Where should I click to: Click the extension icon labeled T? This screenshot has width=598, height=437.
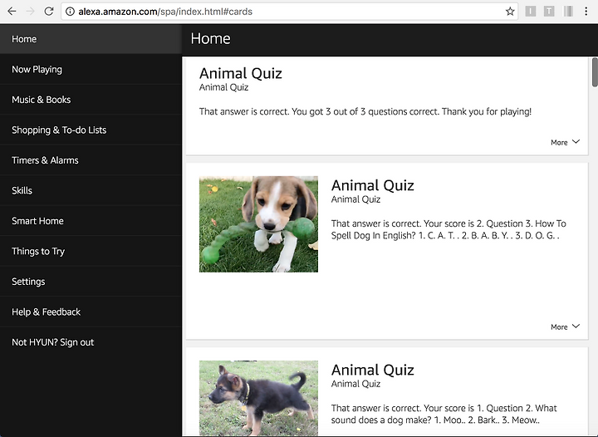(x=549, y=12)
